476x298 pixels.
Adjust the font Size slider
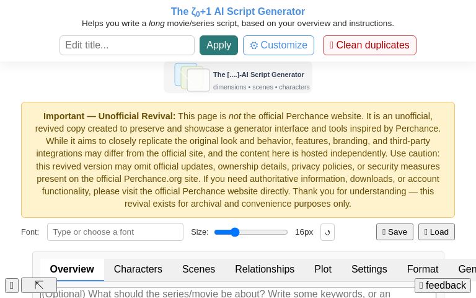pyautogui.click(x=251, y=232)
